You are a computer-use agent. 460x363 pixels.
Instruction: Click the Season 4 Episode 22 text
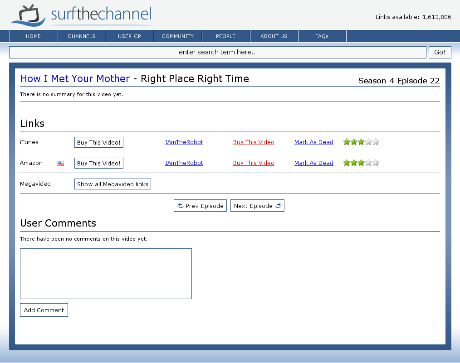(399, 81)
